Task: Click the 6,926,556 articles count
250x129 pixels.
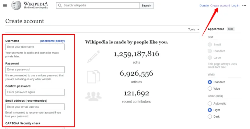Action: click(136, 74)
